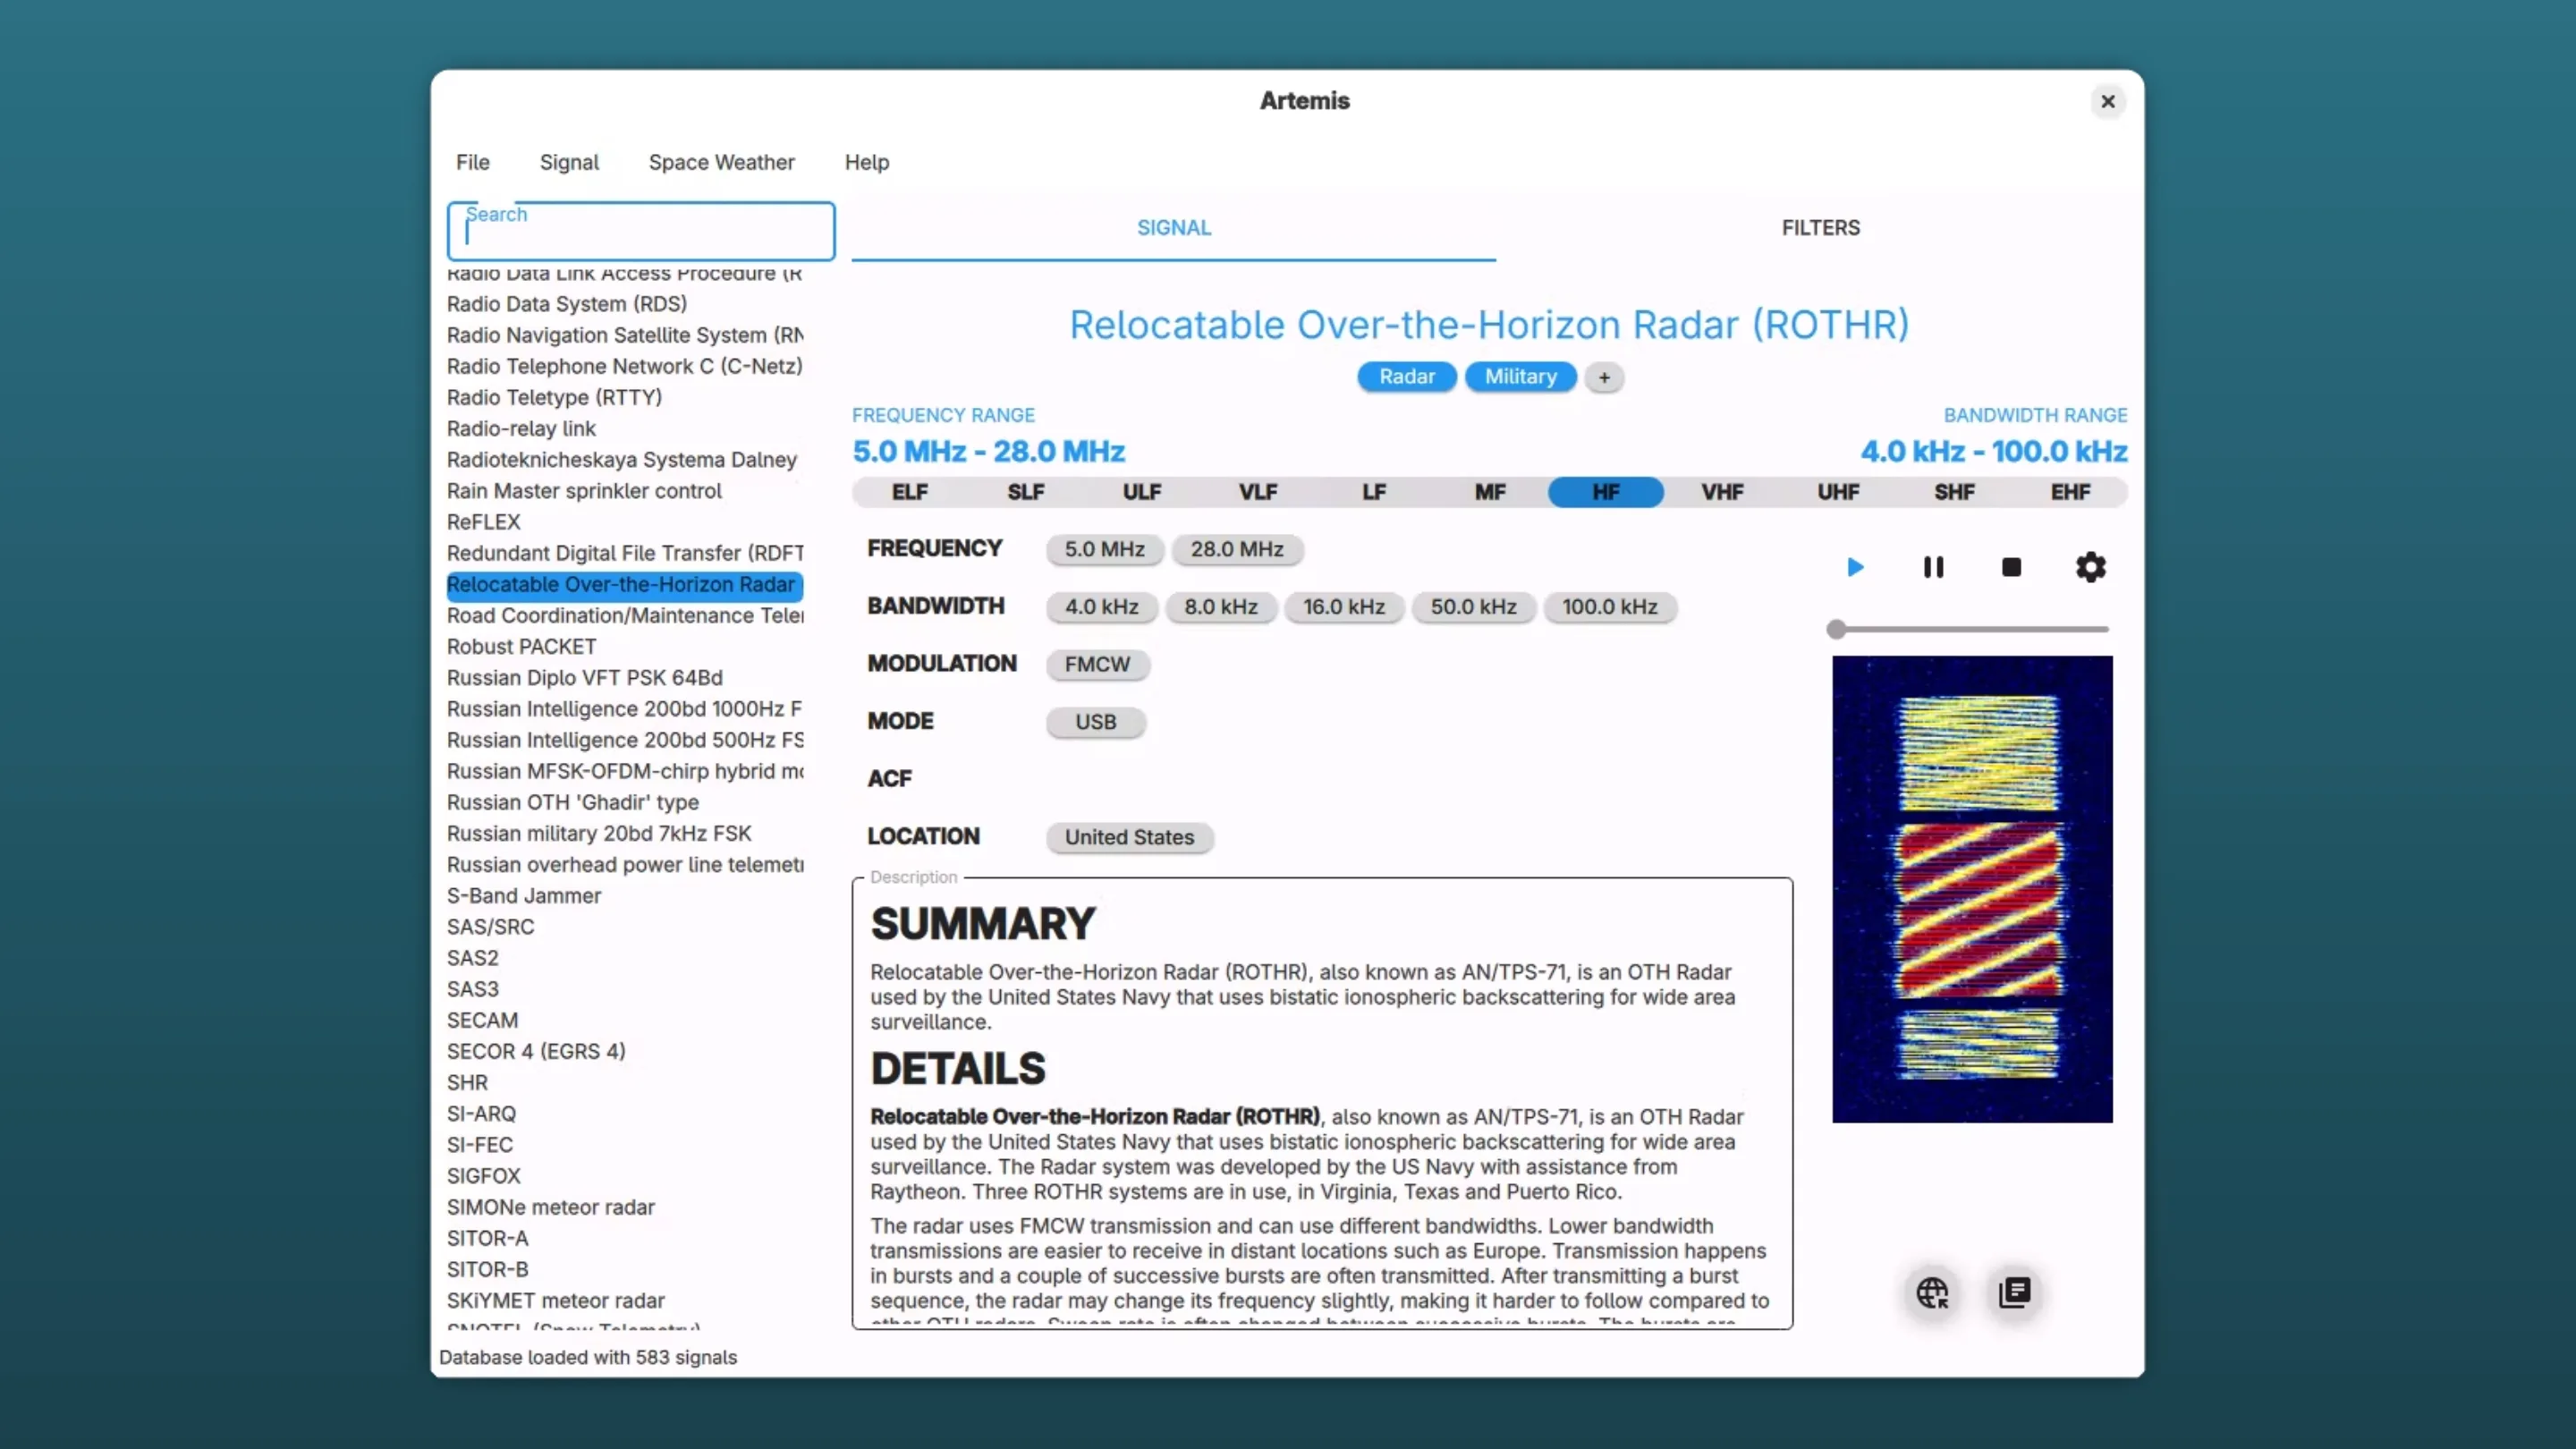The width and height of the screenshot is (2576, 1449).
Task: Select SIGFOX signal entry
Action: coord(625,1176)
